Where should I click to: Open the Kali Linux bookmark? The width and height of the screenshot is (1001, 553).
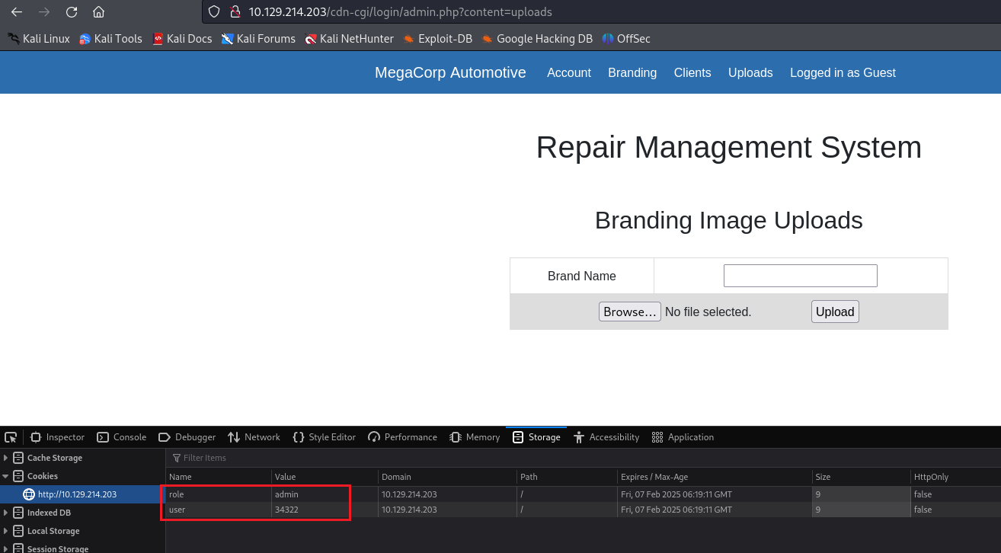click(39, 38)
